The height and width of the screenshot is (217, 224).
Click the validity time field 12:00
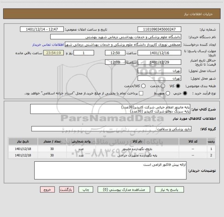tap(115, 62)
